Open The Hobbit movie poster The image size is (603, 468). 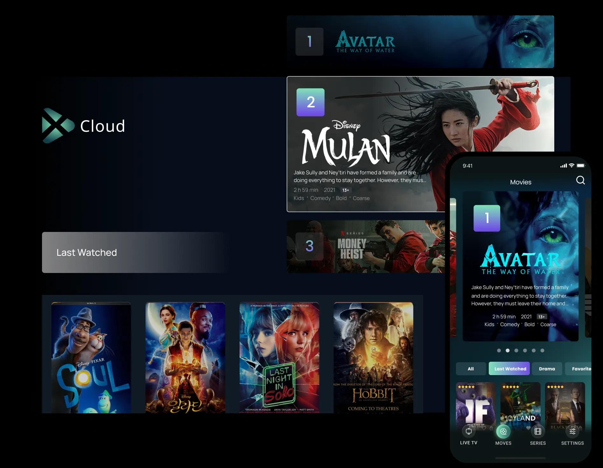(x=373, y=357)
